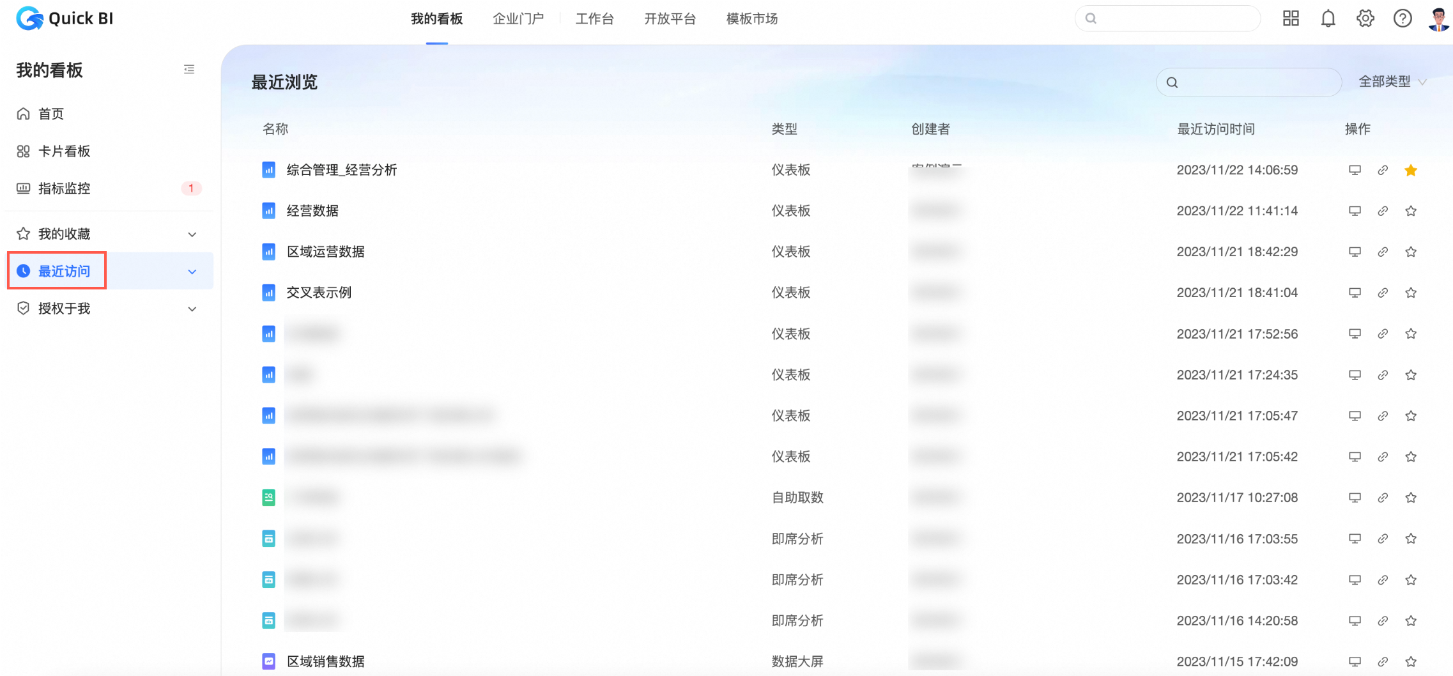
Task: Favorite the 经营数据 dashboard
Action: pyautogui.click(x=1411, y=211)
